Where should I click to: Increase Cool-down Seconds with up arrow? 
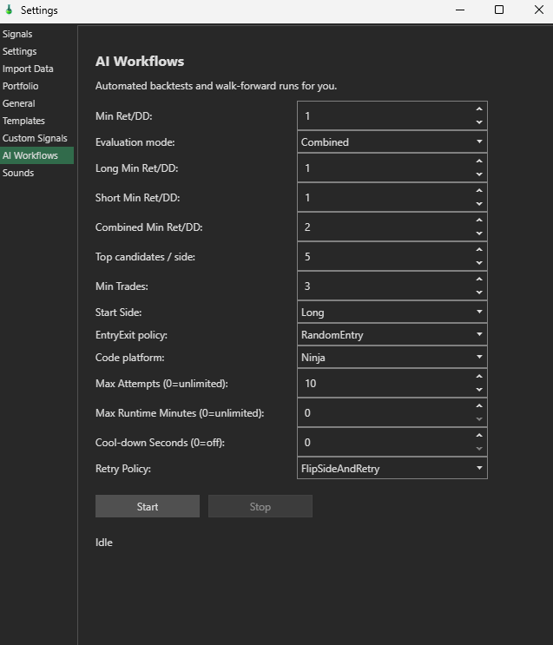[x=479, y=436]
